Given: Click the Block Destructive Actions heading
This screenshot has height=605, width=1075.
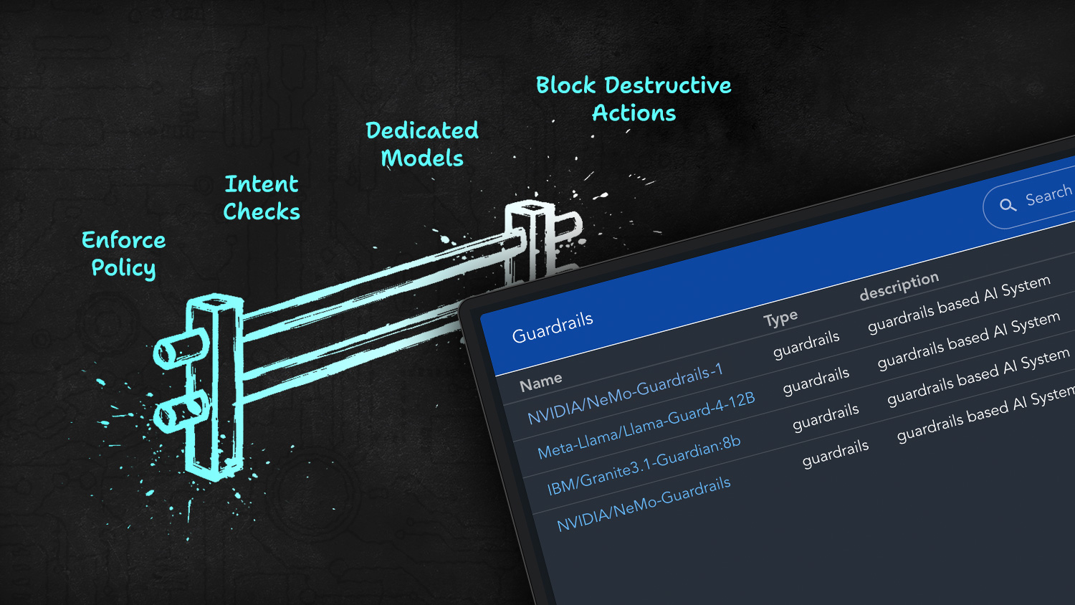Looking at the screenshot, I should coord(634,99).
